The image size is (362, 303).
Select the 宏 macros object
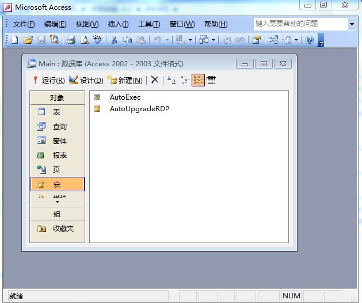[57, 184]
